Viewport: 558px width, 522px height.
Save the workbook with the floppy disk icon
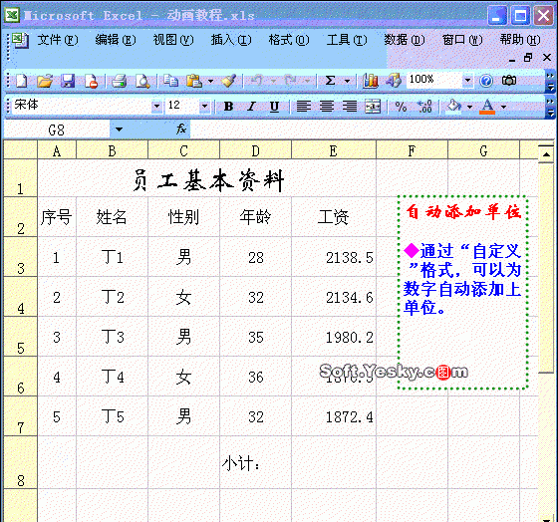coord(68,81)
